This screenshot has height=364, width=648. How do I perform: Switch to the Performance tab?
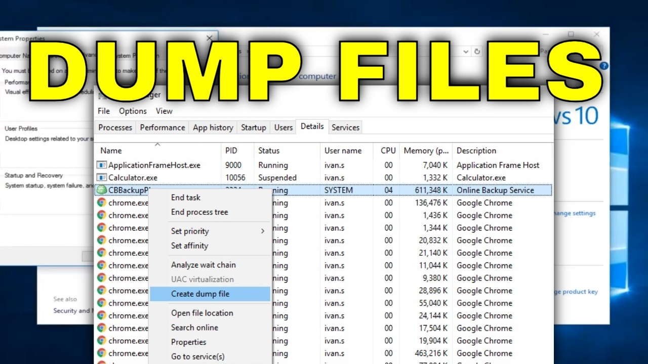point(163,127)
